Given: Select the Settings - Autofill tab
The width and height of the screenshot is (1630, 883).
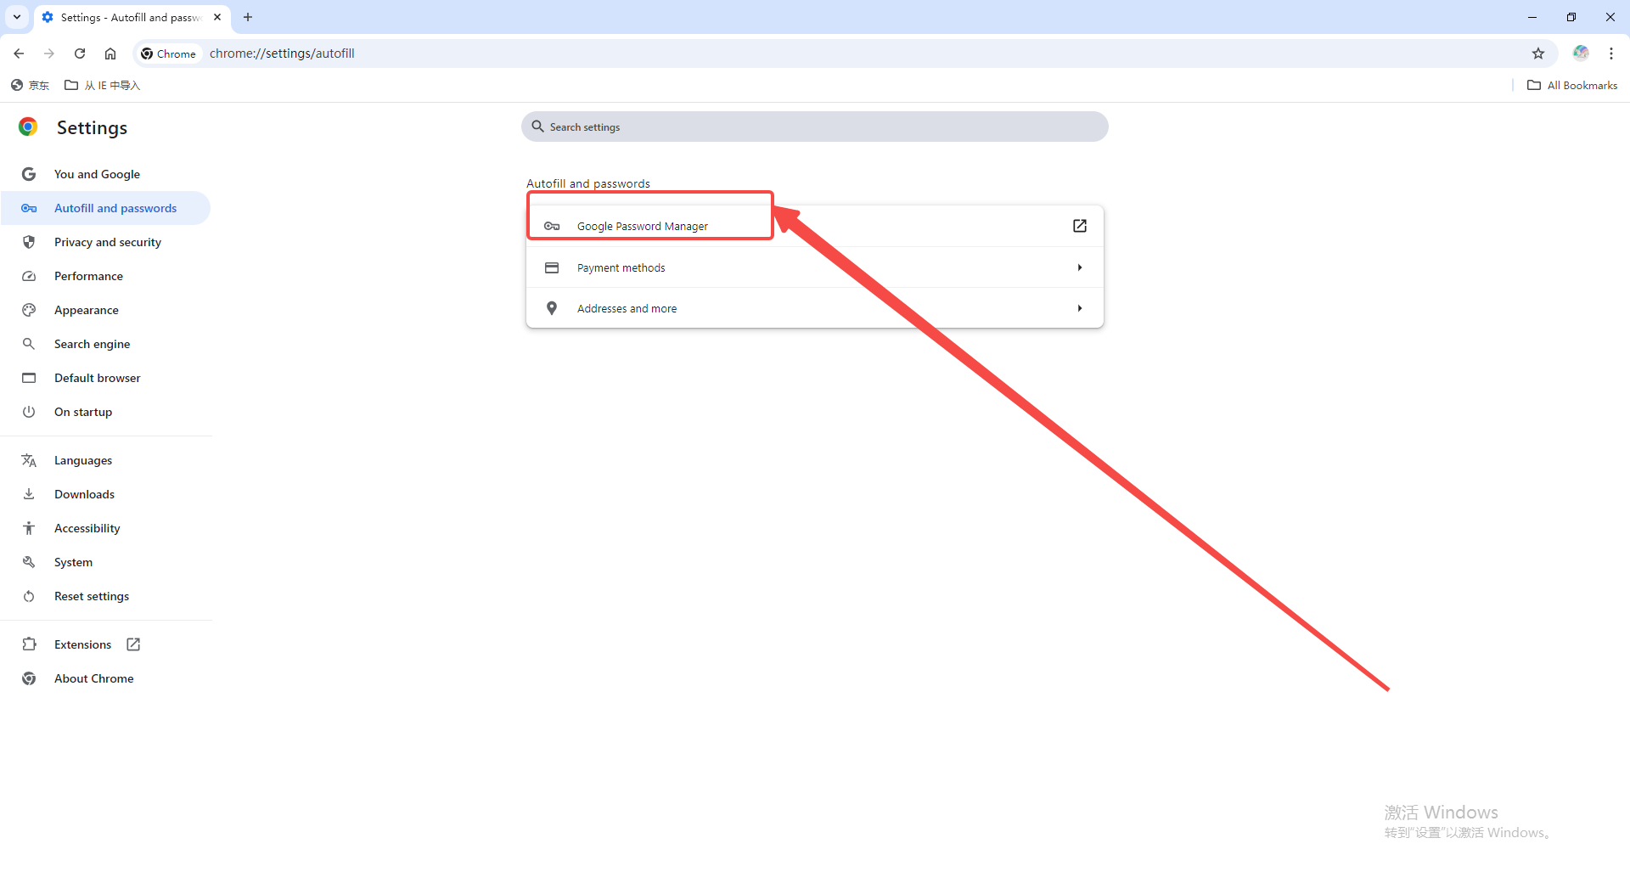Looking at the screenshot, I should point(132,17).
